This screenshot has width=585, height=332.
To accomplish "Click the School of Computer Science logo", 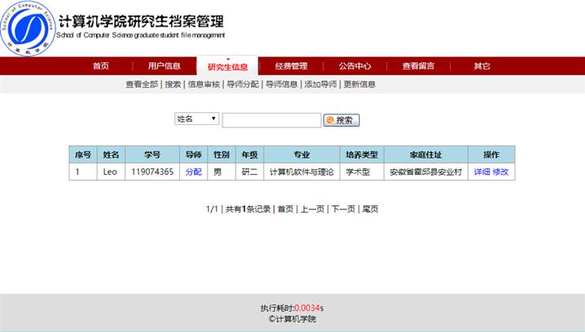I will pos(29,29).
